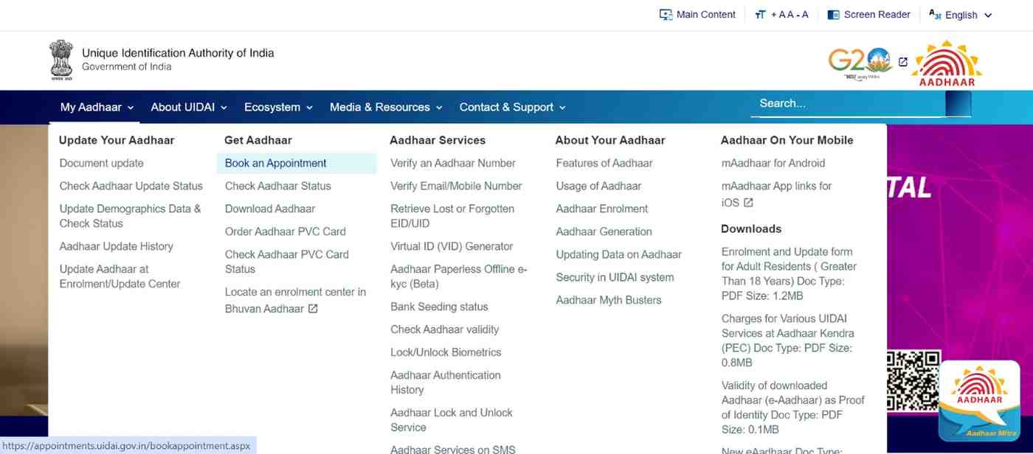Open the Contact & Support menu
1033x454 pixels.
(x=512, y=108)
